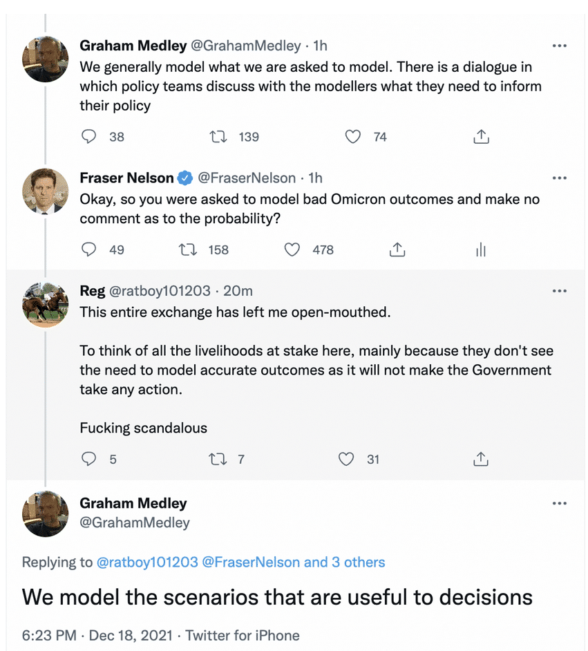Screen dimensions: 588x651
Task: Share Fraser Nelson's tweet
Action: pyautogui.click(x=397, y=249)
